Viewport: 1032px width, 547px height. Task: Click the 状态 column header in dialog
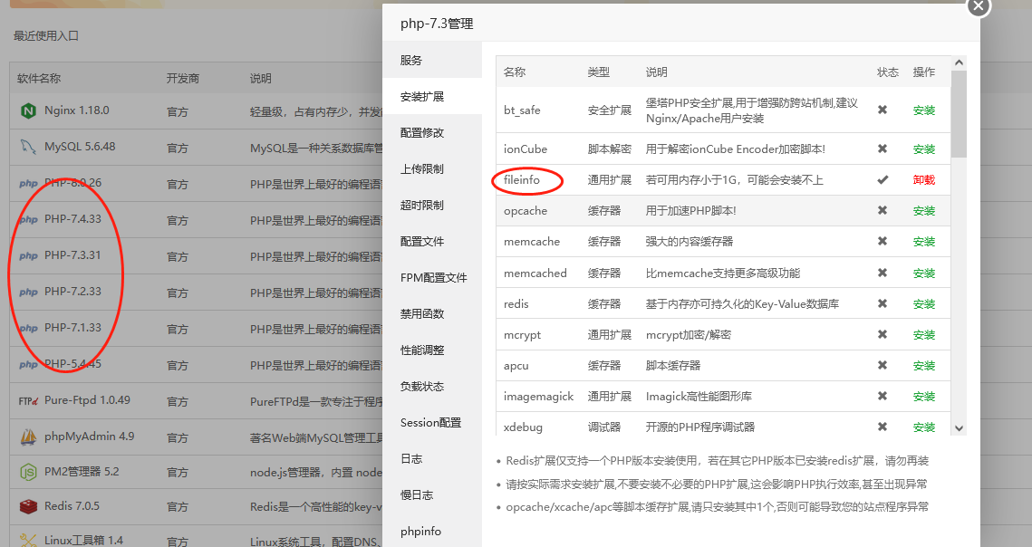tap(888, 72)
